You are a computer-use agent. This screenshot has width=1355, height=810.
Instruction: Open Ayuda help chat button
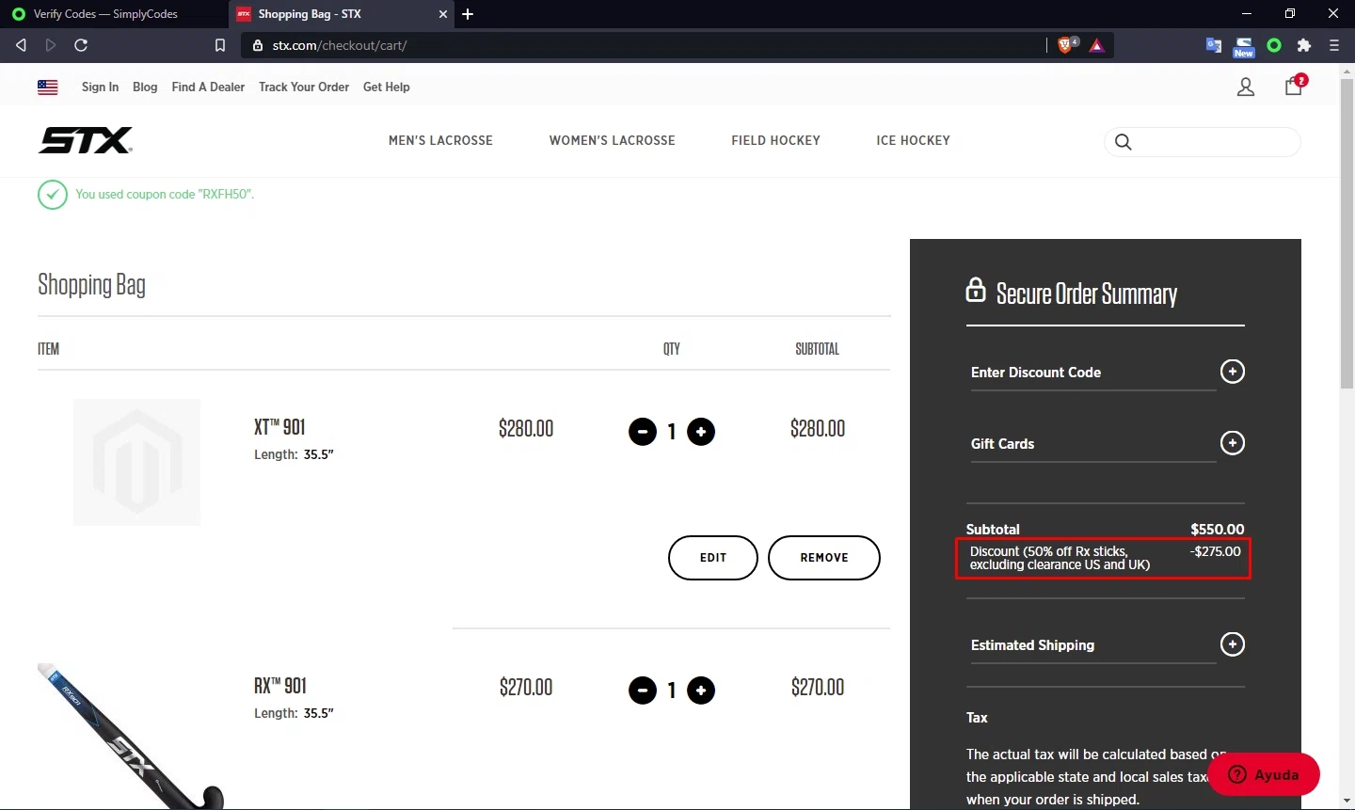(1264, 774)
